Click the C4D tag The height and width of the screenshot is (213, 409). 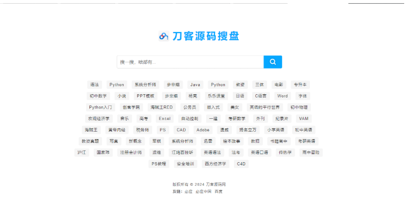pos(241,164)
